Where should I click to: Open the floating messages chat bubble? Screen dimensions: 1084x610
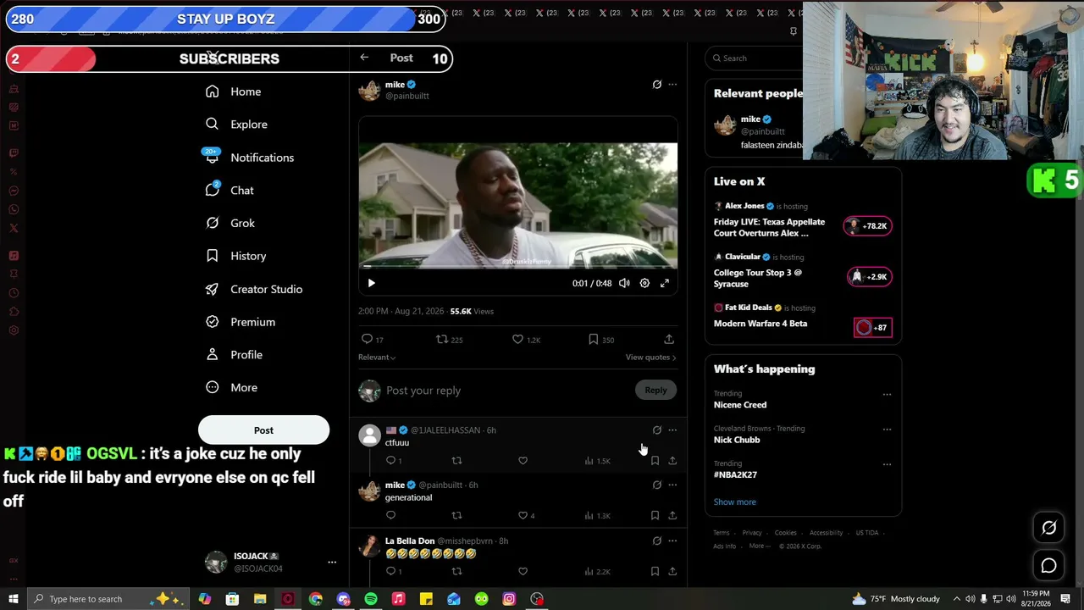(1048, 565)
